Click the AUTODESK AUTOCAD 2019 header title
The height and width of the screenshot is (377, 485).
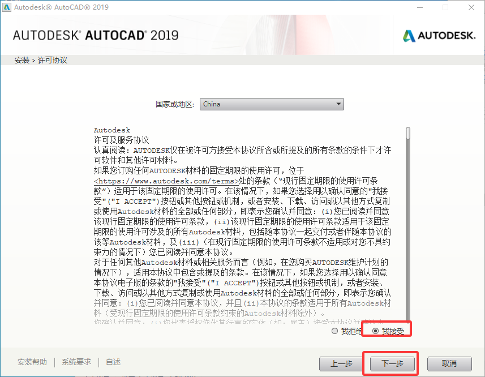point(96,36)
